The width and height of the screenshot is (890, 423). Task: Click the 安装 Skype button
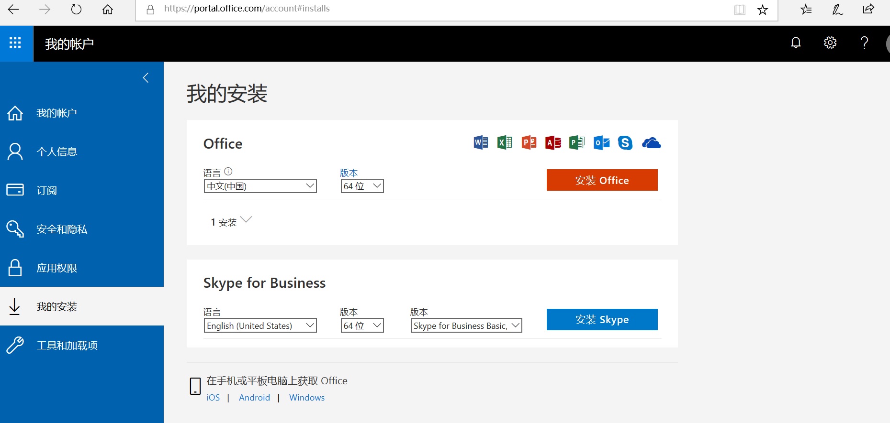click(x=602, y=319)
